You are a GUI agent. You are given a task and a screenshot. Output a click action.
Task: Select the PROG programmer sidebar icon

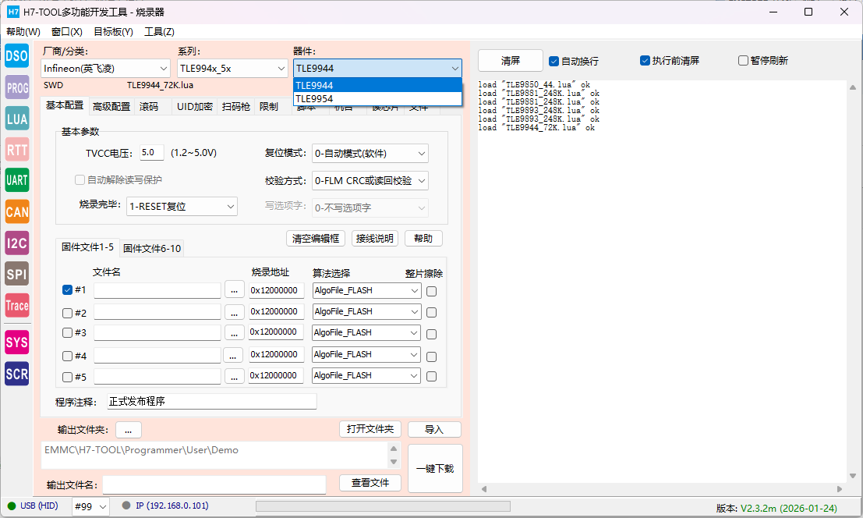click(17, 87)
